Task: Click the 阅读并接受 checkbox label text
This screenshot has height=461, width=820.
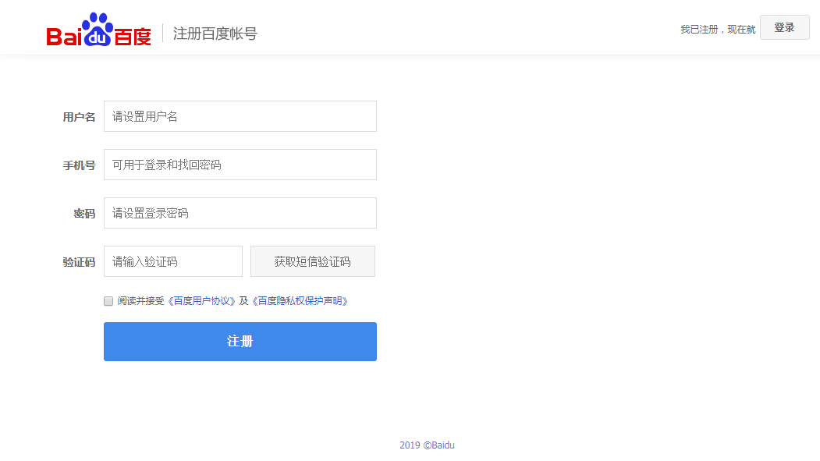Action: [140, 301]
